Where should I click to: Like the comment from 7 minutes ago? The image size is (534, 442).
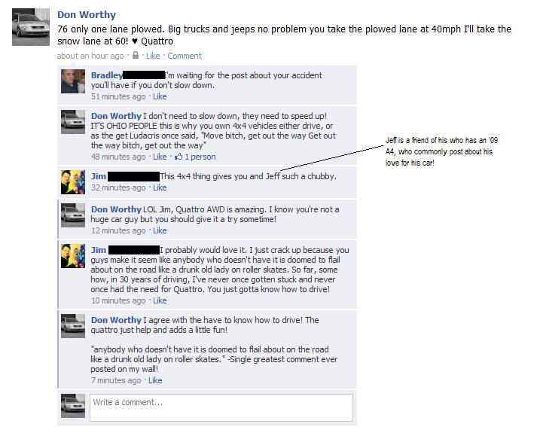pos(155,380)
